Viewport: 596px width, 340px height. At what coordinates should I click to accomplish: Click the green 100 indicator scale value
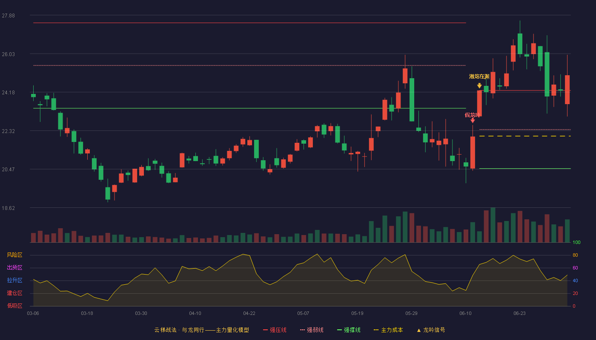click(x=576, y=243)
